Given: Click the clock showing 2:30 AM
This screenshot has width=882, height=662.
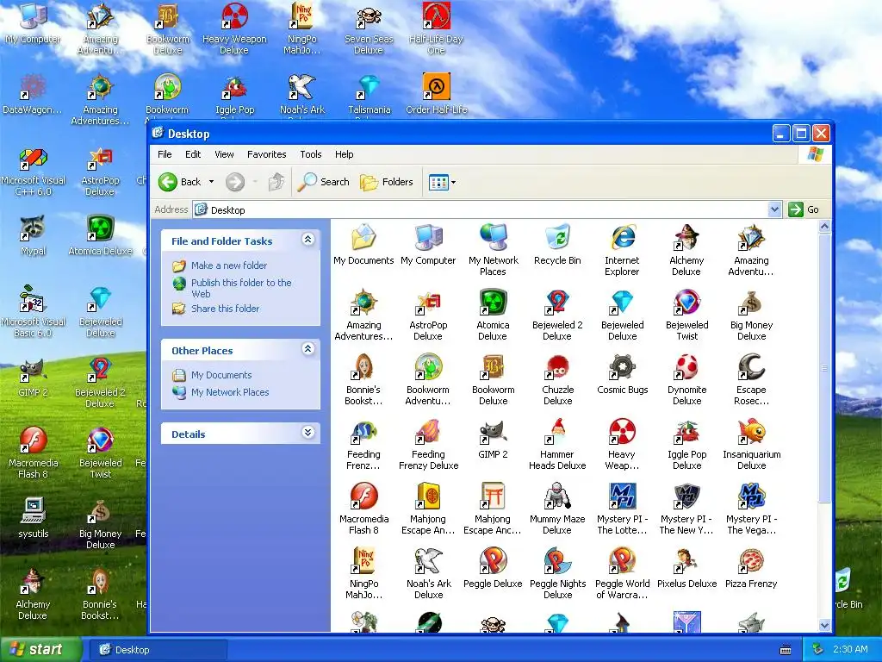Looking at the screenshot, I should coord(850,649).
